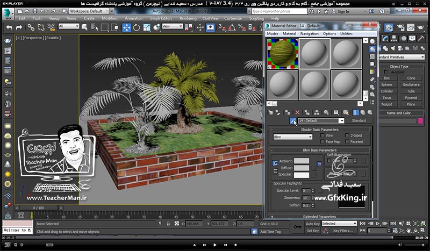Click the Standard material type button
The image size is (430, 251).
pyautogui.click(x=359, y=121)
